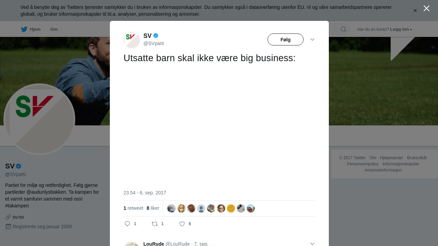
Task: Open the sv.no profile link
Action: click(18, 217)
